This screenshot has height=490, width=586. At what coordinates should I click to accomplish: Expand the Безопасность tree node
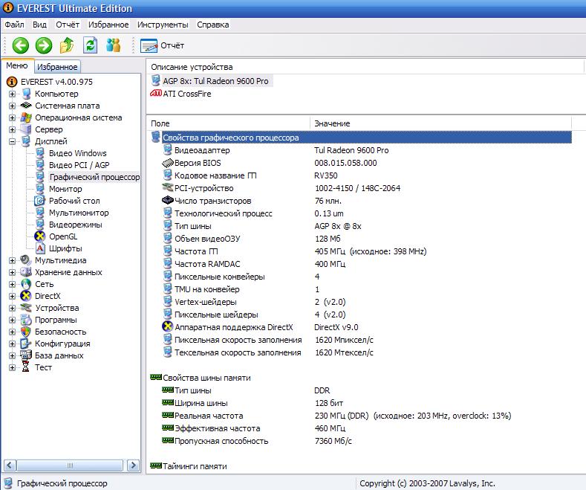tap(12, 332)
